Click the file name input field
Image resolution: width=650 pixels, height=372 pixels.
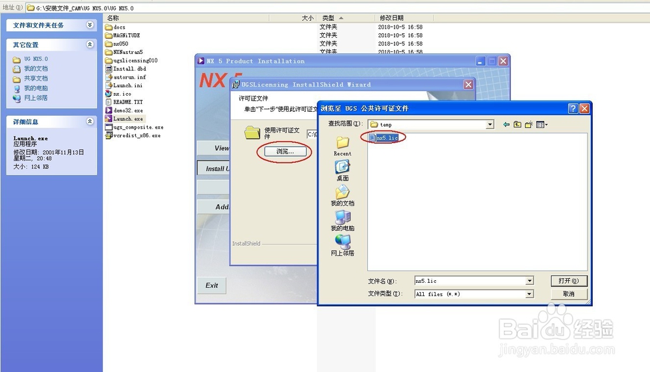470,281
